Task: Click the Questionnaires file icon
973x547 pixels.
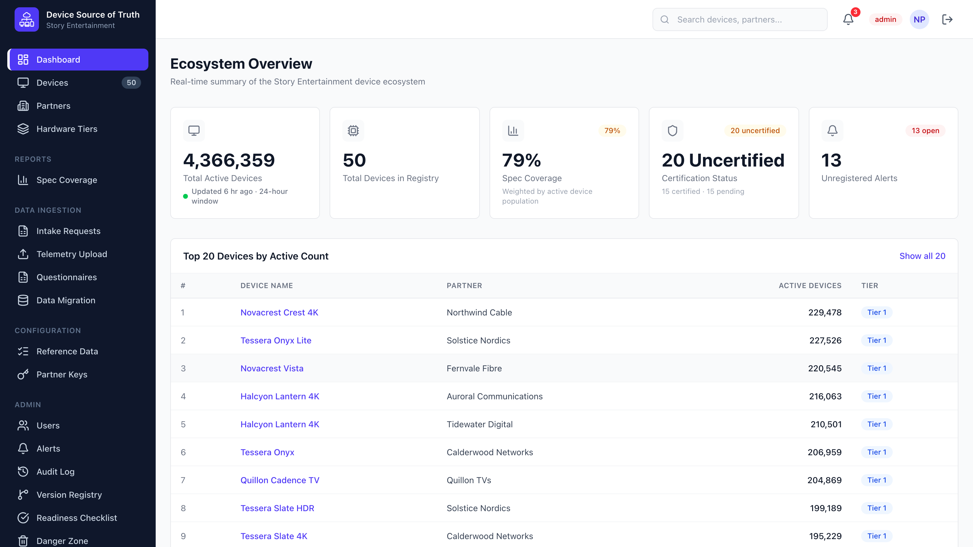Action: [x=23, y=277]
